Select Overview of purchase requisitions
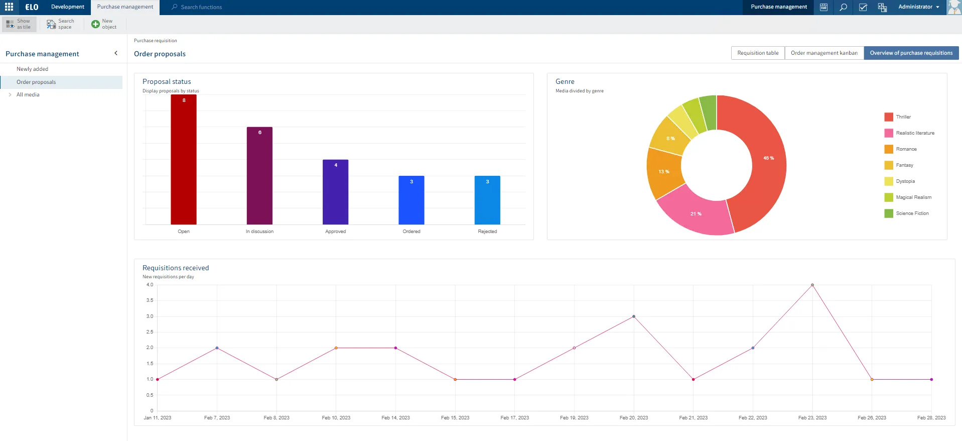 coord(911,53)
